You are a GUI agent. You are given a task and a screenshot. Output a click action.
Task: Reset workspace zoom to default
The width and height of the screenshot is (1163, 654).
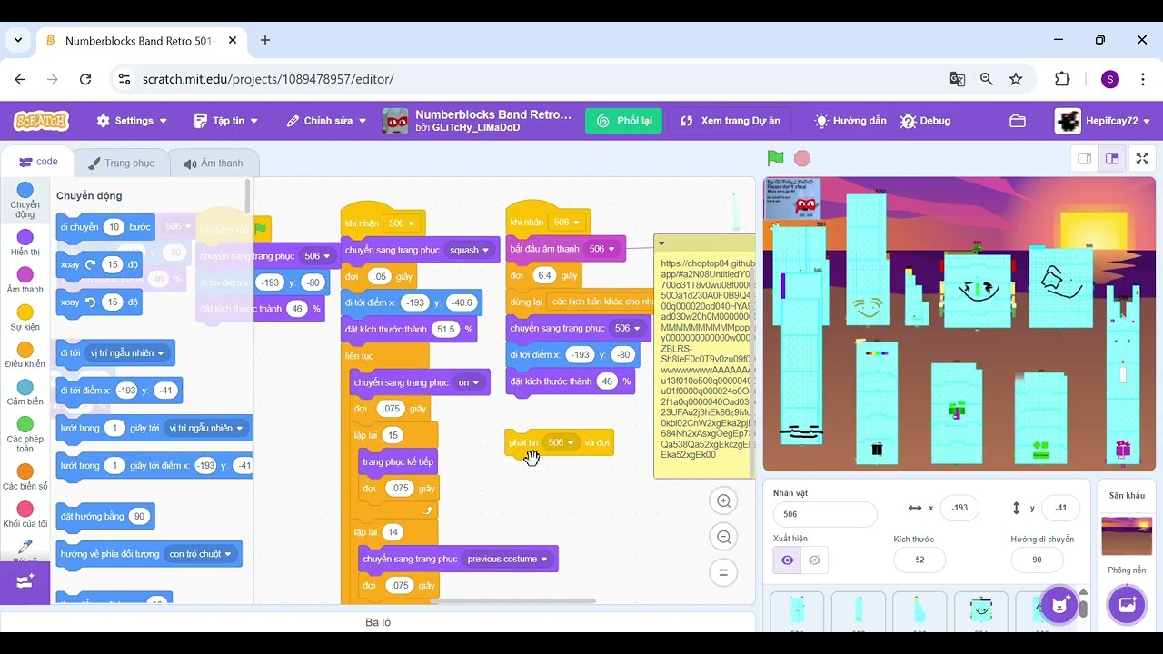coord(724,572)
